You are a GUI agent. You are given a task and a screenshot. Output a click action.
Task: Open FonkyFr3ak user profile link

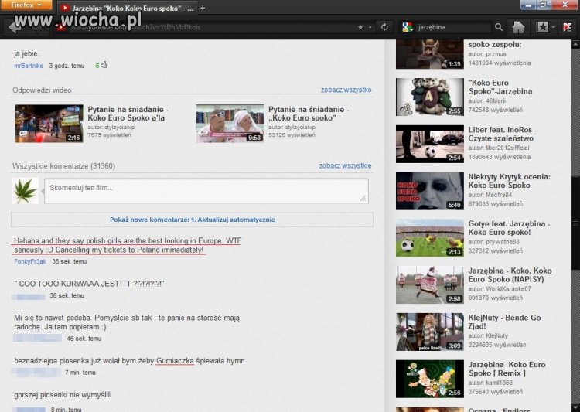pyautogui.click(x=30, y=261)
